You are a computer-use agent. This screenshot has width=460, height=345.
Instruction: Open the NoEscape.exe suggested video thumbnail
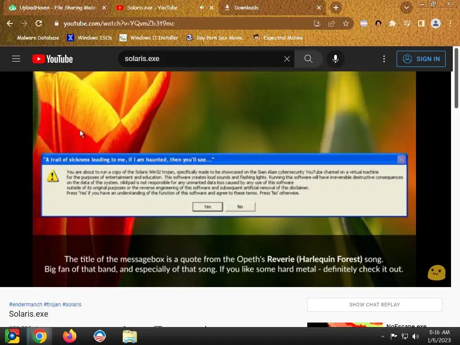[345, 325]
